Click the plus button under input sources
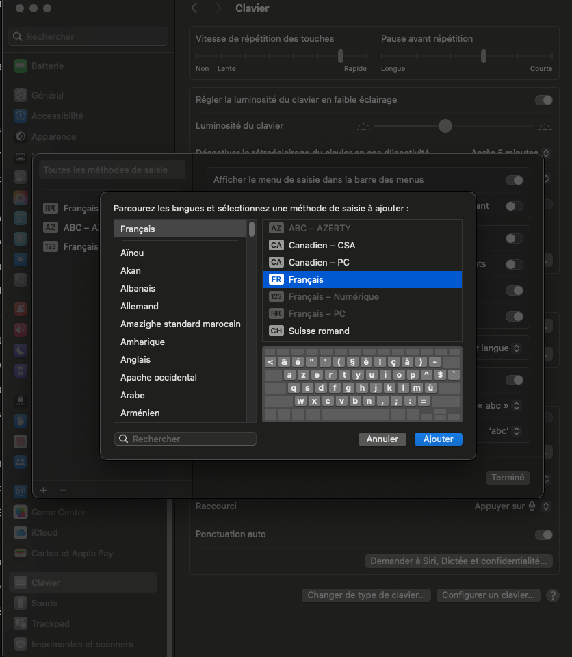572x657 pixels. pos(43,490)
